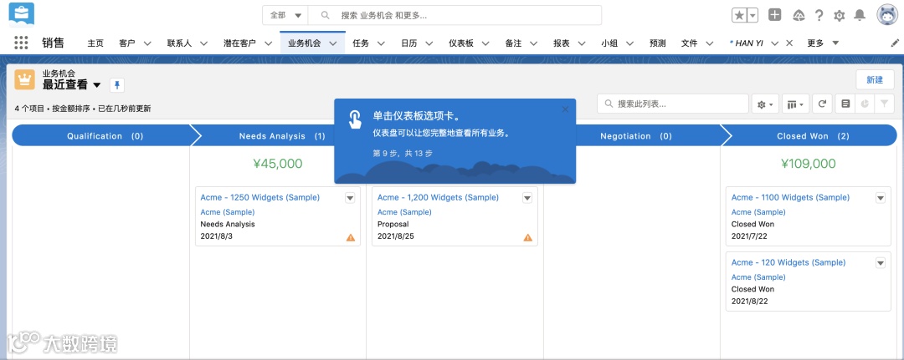904x360 pixels.
Task: Pin the 最近查看 list view
Action: coord(117,85)
